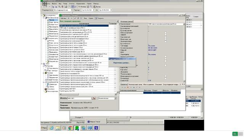
Task: Toggle the Признак рецептурного checkbox
Action: coord(165,57)
